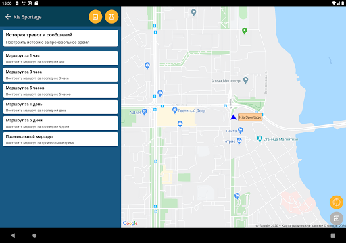Tap Android back navigation triangle
Viewport: 346px width, 243px height.
pyautogui.click(x=13, y=236)
